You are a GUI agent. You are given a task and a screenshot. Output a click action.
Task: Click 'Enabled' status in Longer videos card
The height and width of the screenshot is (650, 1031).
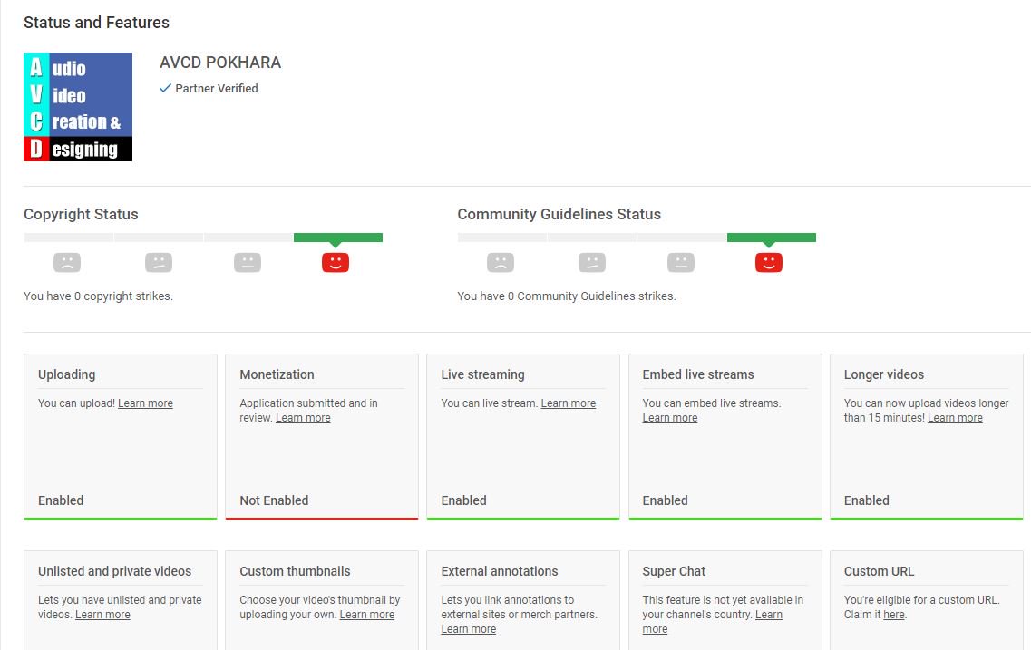coord(867,500)
